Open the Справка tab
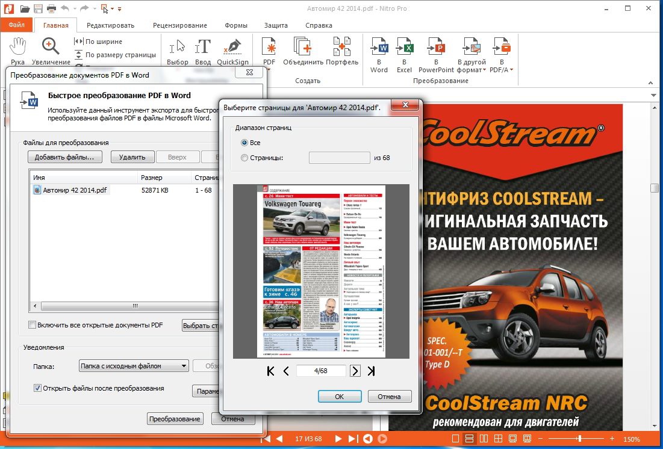 (319, 25)
